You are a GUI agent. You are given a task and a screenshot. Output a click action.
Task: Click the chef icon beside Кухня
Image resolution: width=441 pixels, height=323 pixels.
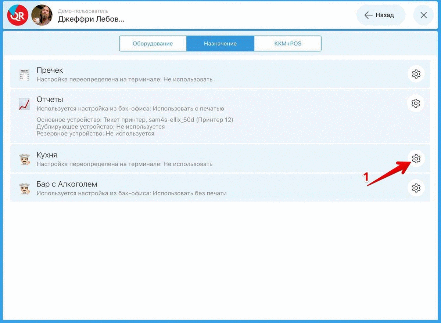(24, 159)
